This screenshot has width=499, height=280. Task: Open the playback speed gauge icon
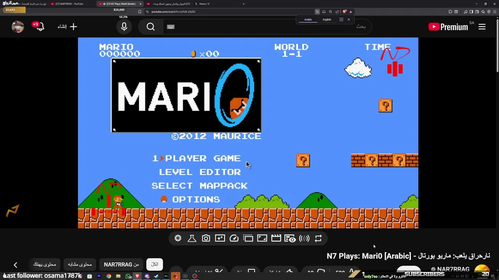coord(234,238)
